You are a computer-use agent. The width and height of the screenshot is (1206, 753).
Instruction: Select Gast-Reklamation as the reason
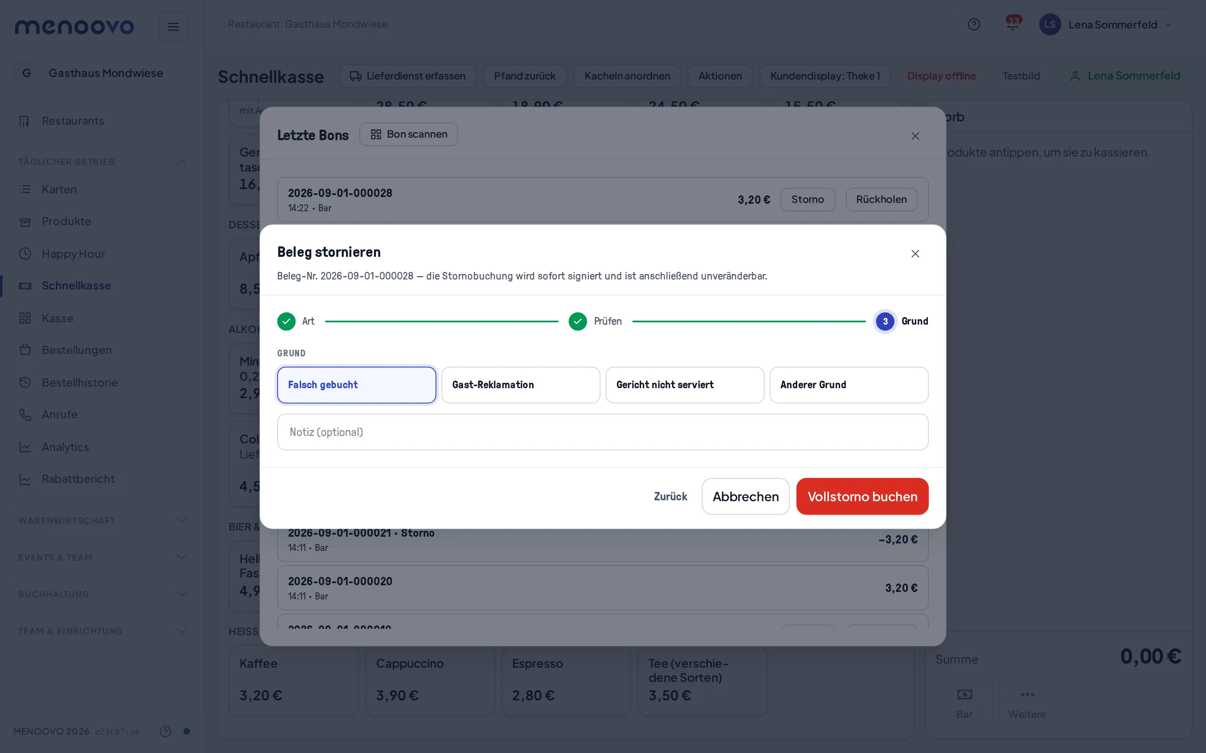521,385
